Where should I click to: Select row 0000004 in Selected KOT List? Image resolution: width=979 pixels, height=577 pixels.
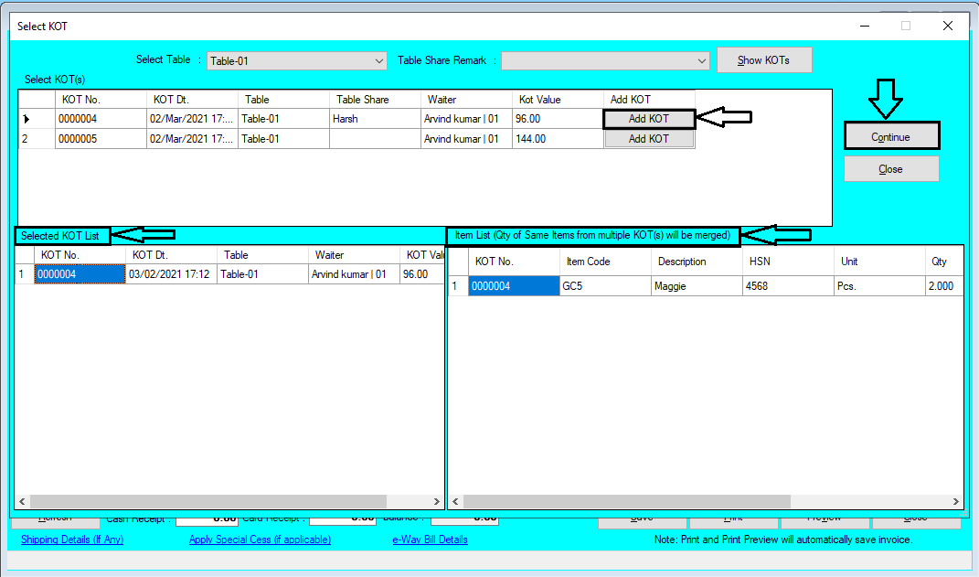(79, 273)
